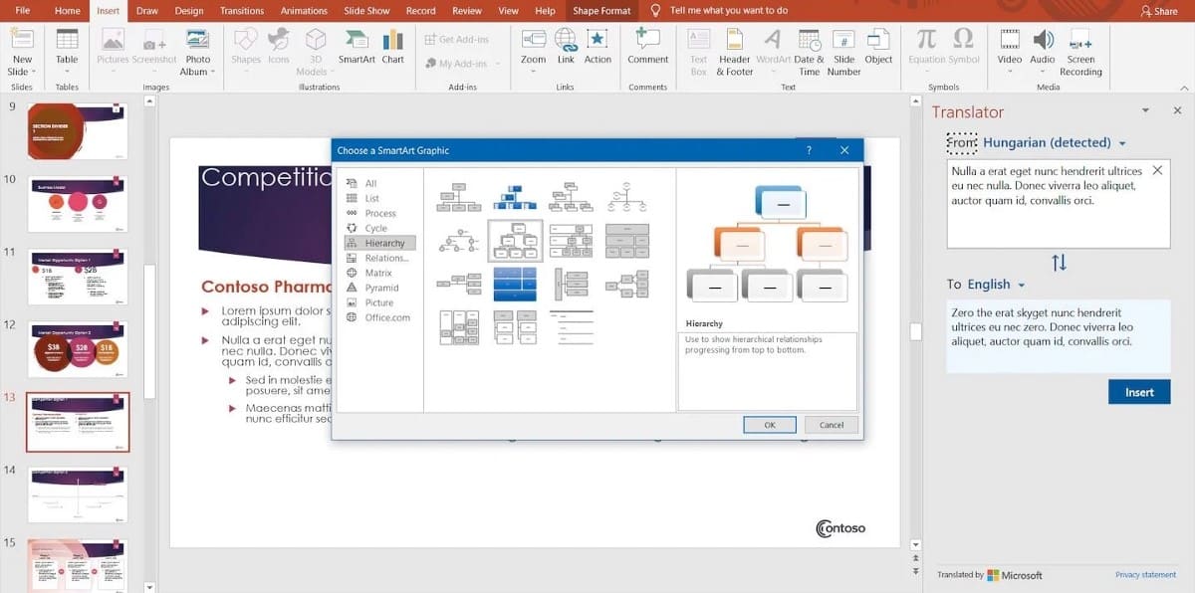Image resolution: width=1195 pixels, height=593 pixels.
Task: Switch to the Record ribbon tab
Action: tap(420, 11)
